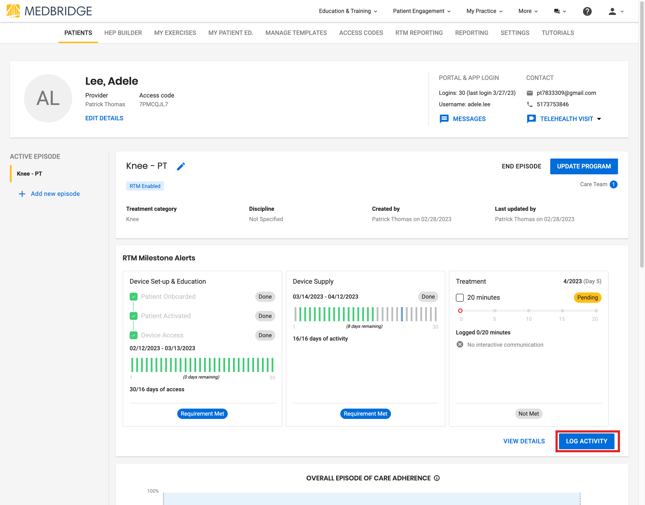Select the Patients tab

click(x=78, y=33)
